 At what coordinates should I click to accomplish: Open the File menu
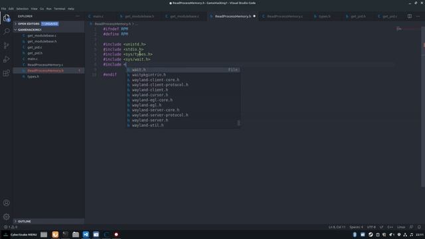pyautogui.click(x=4, y=9)
